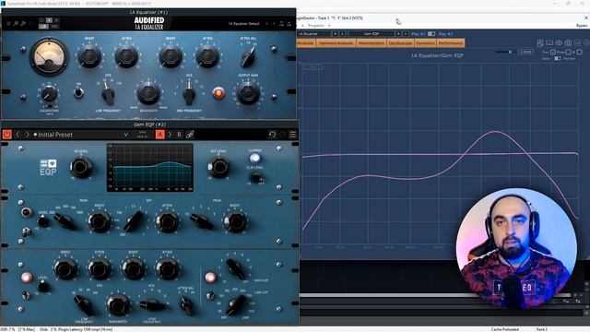This screenshot has width=590, height=332.
Task: Toggle the Plug #1 / Plug #2 switch
Action: point(431,34)
